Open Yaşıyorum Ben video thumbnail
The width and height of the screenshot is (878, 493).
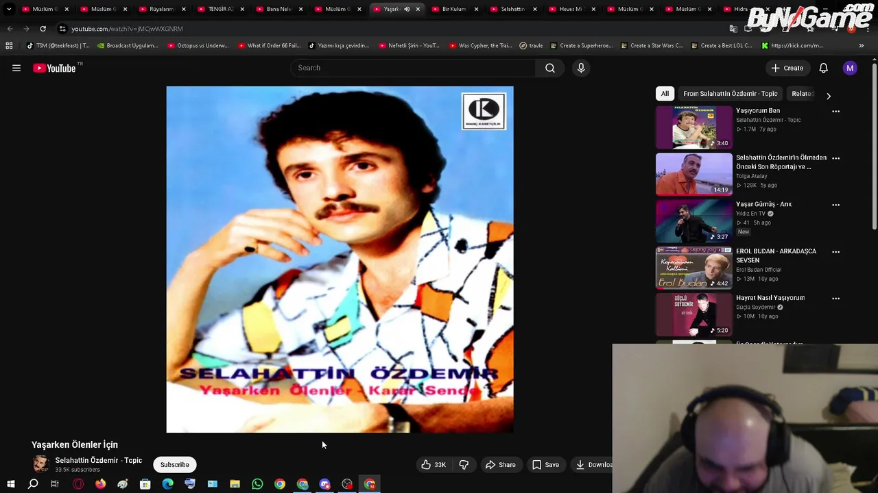693,127
